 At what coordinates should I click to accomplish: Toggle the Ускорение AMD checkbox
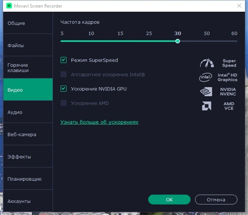coord(64,103)
